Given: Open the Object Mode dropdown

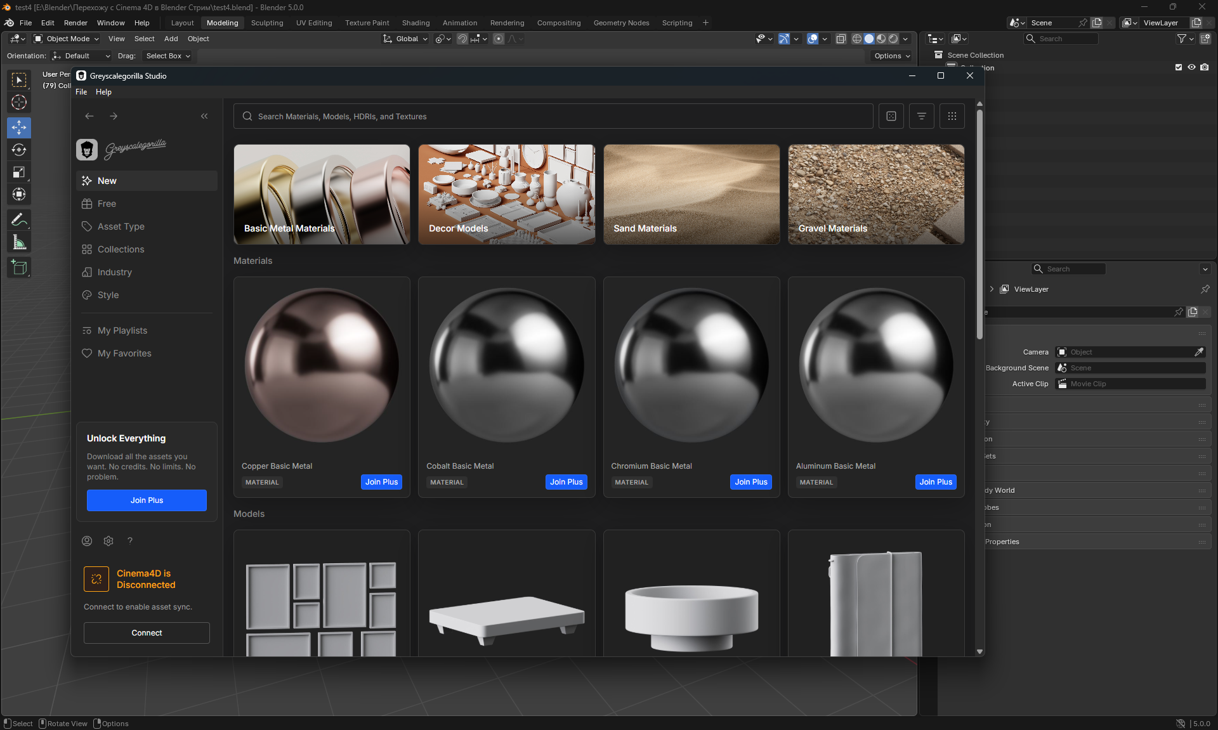Looking at the screenshot, I should pyautogui.click(x=67, y=39).
